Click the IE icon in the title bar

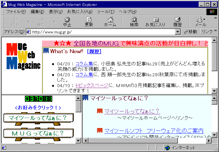(5, 5)
